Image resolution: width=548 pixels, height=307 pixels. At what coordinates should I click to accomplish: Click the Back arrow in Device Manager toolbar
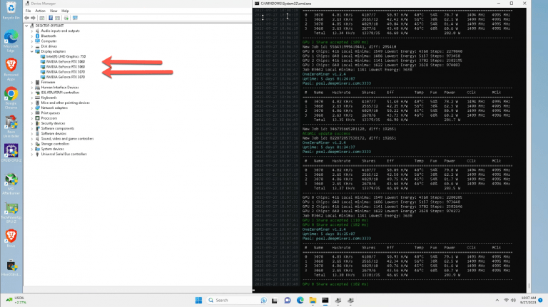(27, 18)
